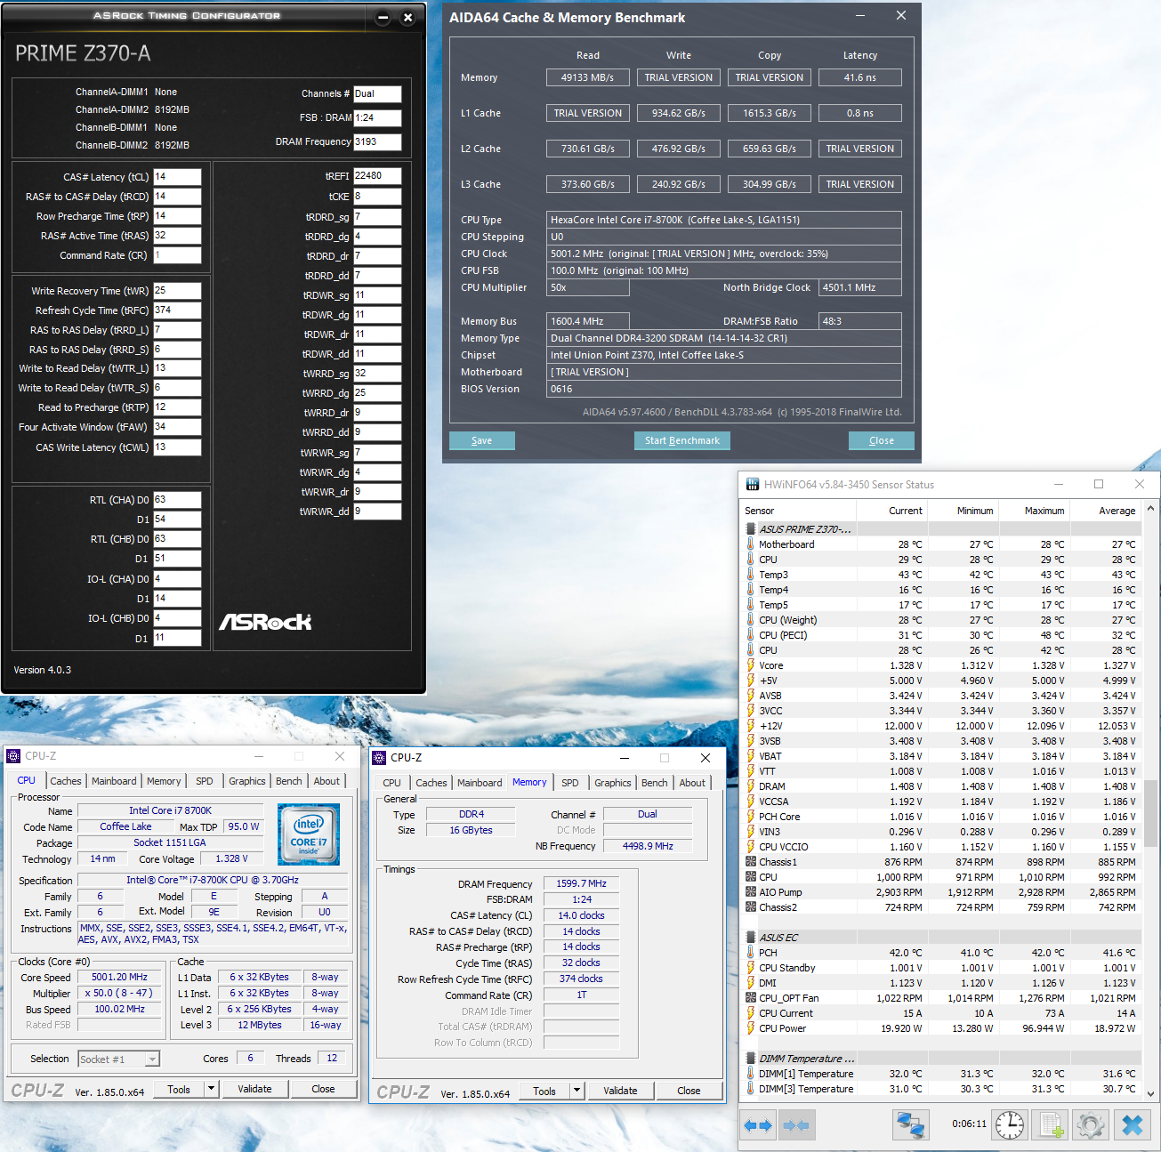This screenshot has height=1152, width=1161.
Task: Click HWiNFO64 title bar app icon
Action: (x=753, y=485)
